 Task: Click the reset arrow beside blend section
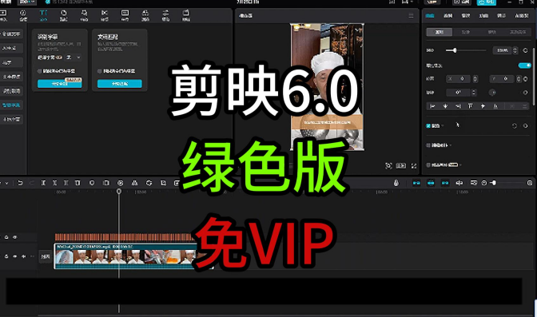pyautogui.click(x=515, y=126)
